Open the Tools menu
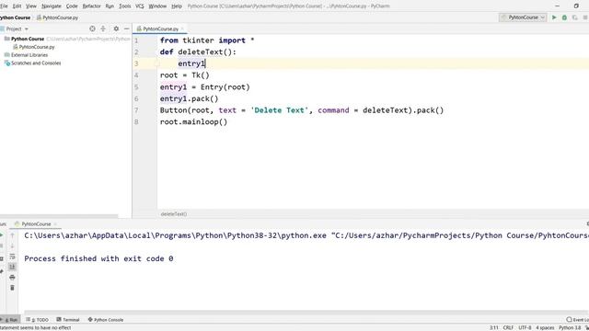 coord(125,6)
